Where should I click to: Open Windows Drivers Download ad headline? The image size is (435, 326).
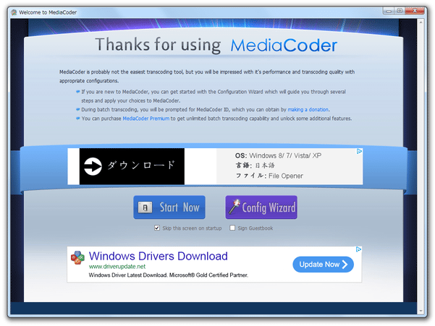(x=158, y=256)
